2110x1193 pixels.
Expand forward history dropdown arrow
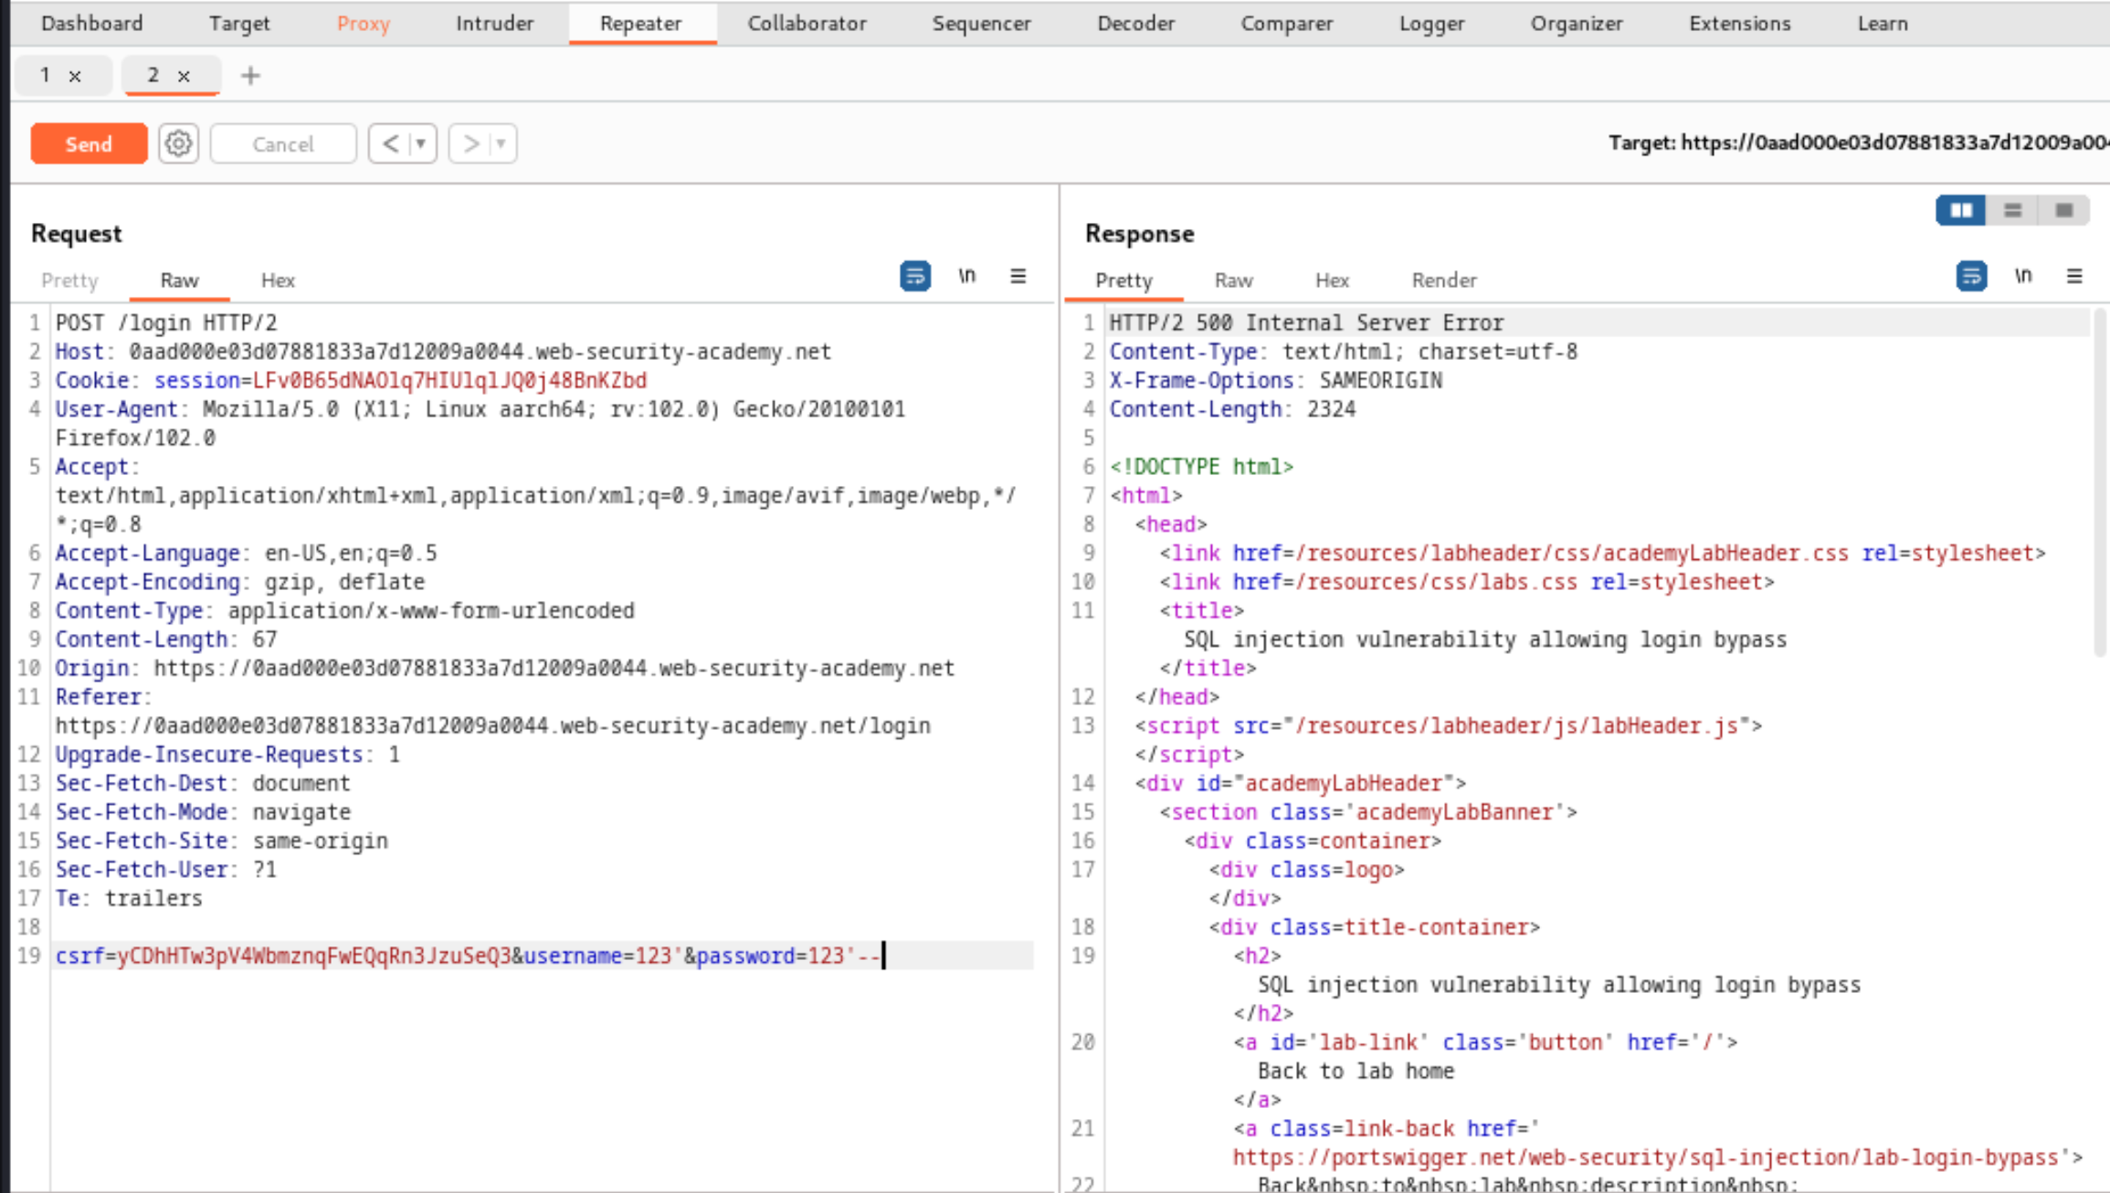coord(501,143)
